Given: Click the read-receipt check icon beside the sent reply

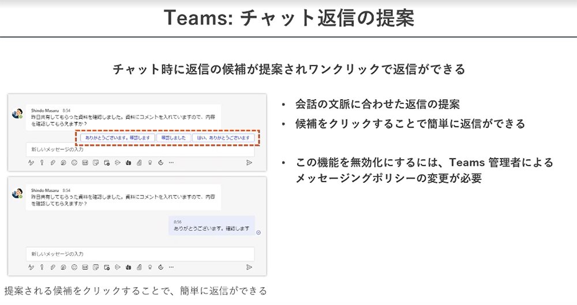Looking at the screenshot, I should click(258, 232).
